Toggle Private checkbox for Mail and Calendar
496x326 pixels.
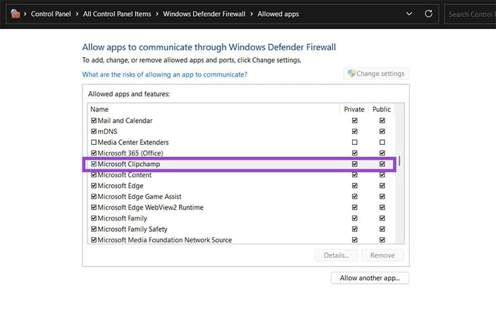355,120
